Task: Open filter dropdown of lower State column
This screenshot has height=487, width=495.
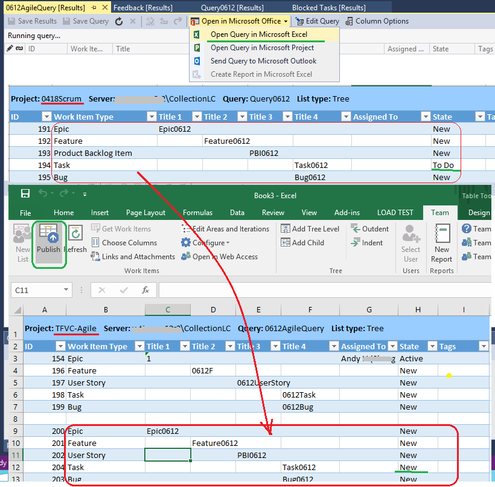Action: tap(432, 347)
